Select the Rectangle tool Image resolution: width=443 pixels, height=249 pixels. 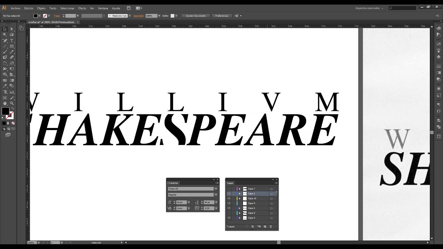12,46
